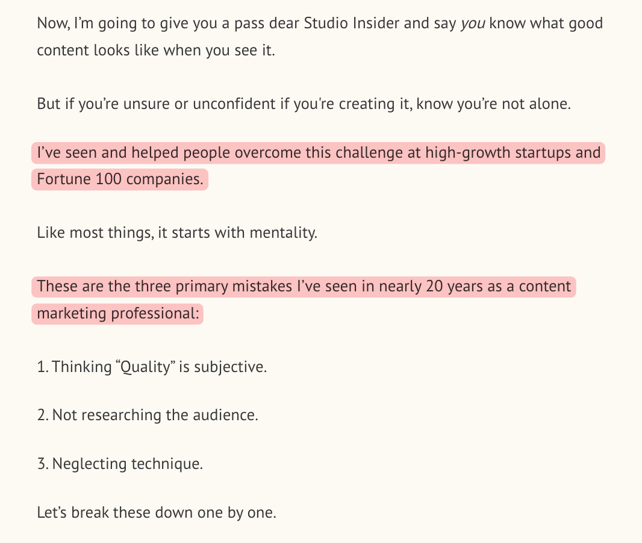Viewport: 642px width, 543px height.
Task: Click the word "mentality." in the paragraph
Action: click(x=283, y=233)
